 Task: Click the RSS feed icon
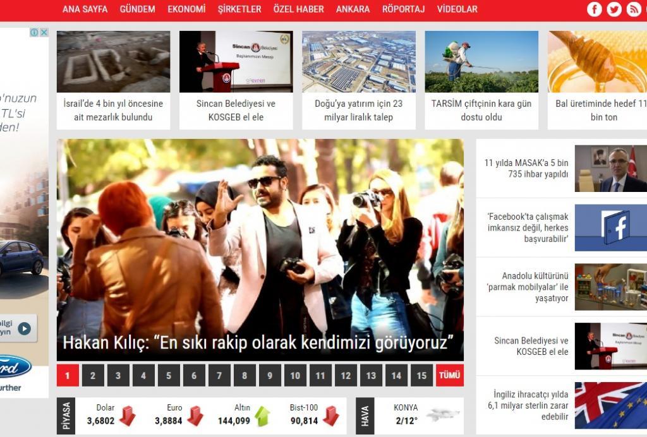[634, 9]
